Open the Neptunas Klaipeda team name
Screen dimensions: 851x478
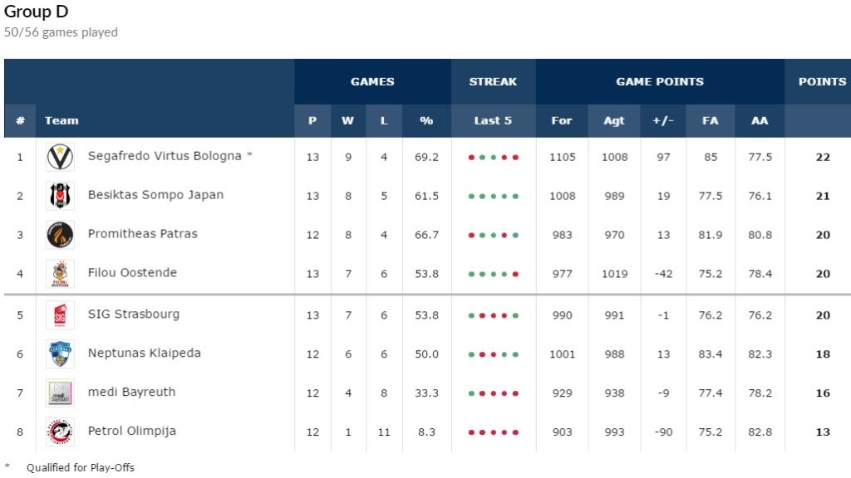tap(144, 354)
